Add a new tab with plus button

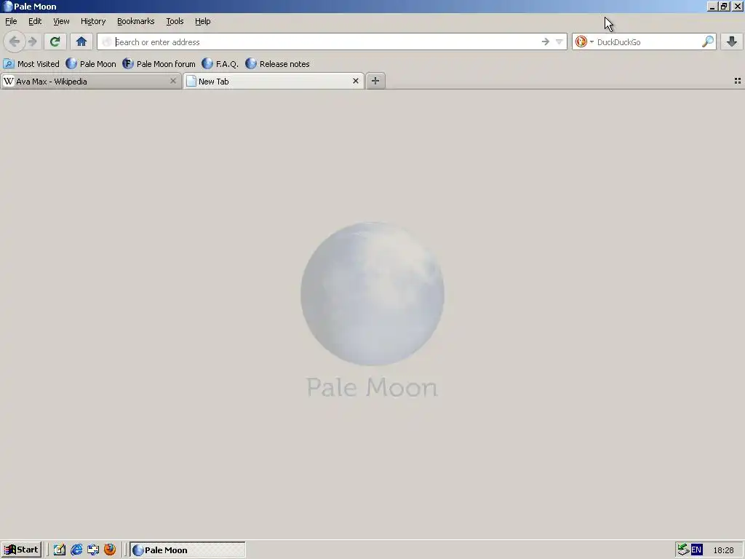coord(375,81)
